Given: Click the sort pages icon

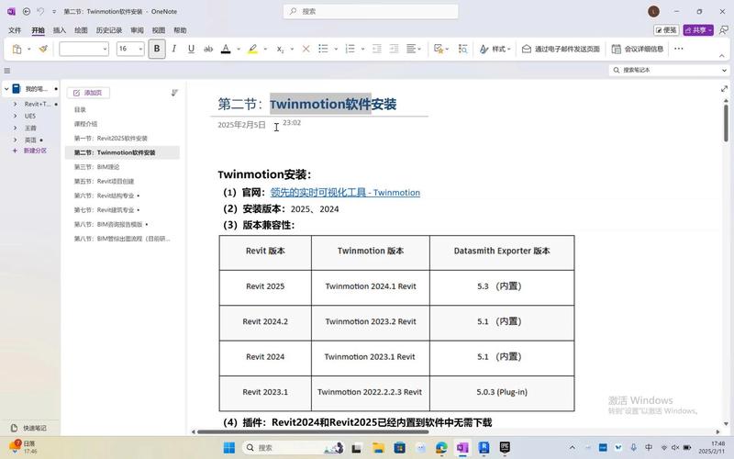Looking at the screenshot, I should 174,93.
